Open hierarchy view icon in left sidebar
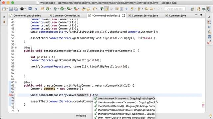Image resolution: width=213 pixels, height=119 pixels. [x=4, y=22]
